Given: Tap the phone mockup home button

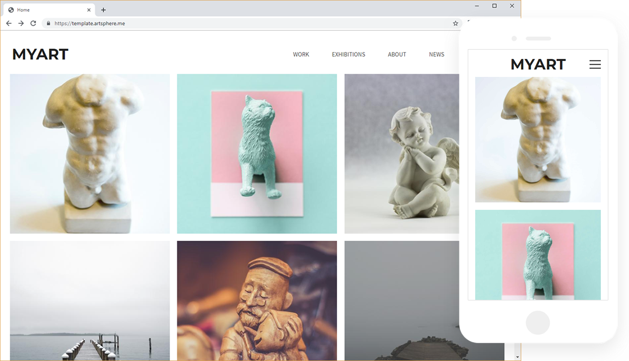Looking at the screenshot, I should coord(538,322).
